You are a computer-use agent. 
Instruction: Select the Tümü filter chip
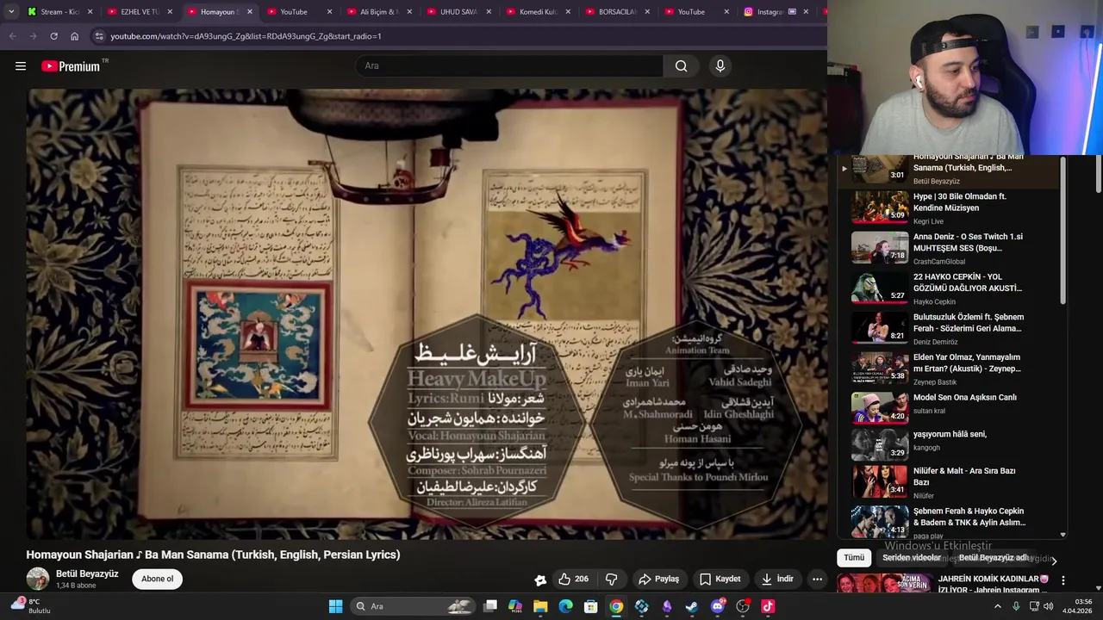click(x=854, y=558)
